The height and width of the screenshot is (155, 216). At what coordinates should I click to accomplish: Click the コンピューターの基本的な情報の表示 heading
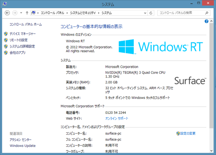[x=91, y=27]
